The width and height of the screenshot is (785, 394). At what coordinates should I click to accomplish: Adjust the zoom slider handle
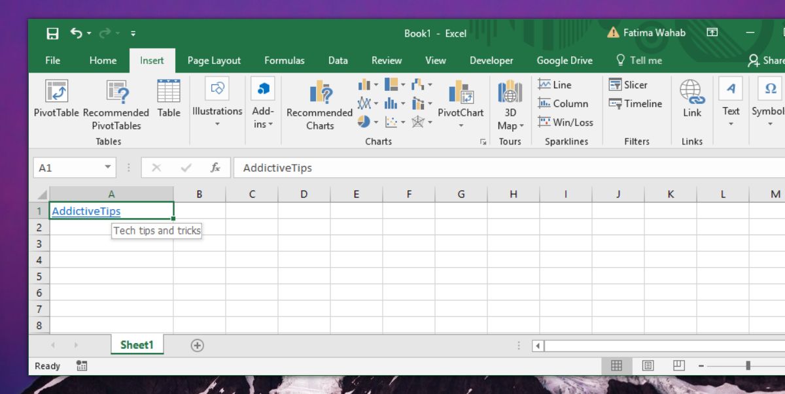pos(748,366)
